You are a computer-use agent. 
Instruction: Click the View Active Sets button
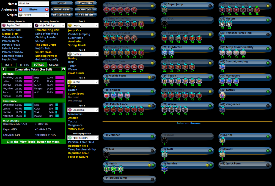(62, 9)
